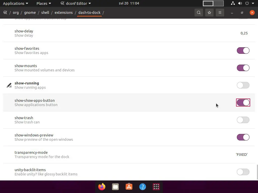Click the vertical scrollbar thumb
This screenshot has width=258, height=193.
coord(257,172)
